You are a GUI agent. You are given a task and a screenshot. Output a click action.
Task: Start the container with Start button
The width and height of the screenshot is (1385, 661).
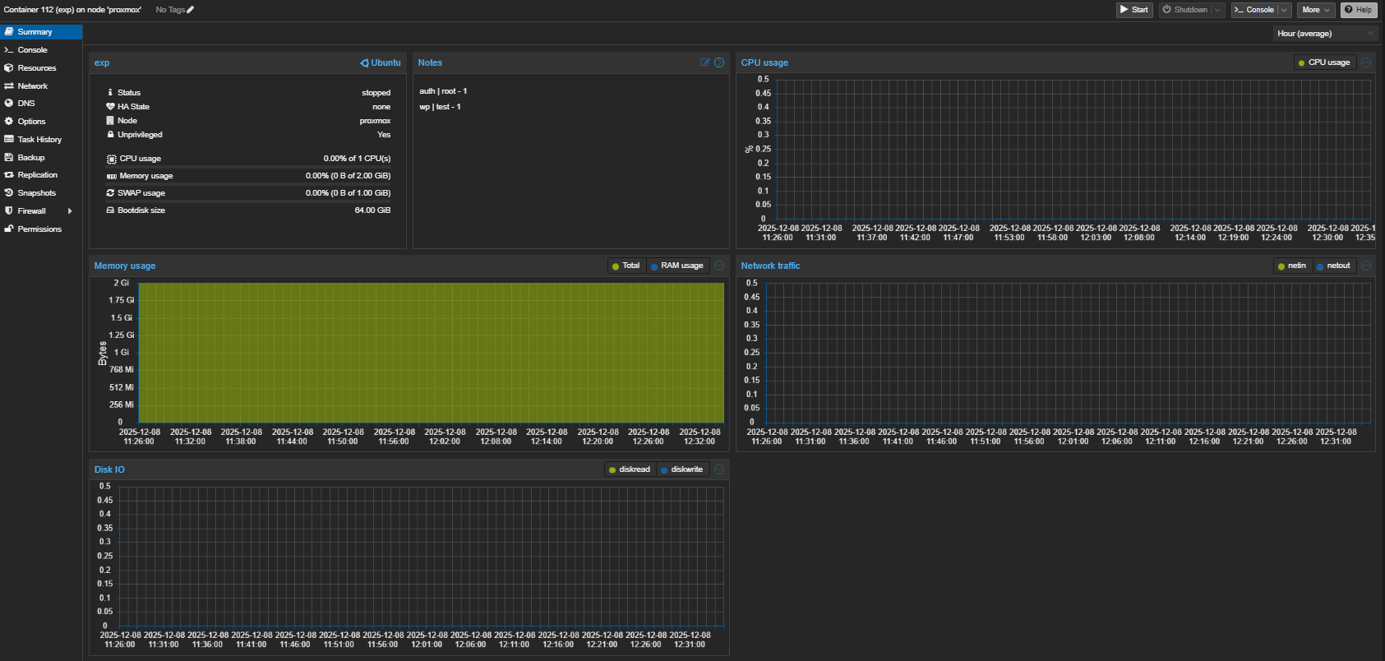click(1134, 10)
